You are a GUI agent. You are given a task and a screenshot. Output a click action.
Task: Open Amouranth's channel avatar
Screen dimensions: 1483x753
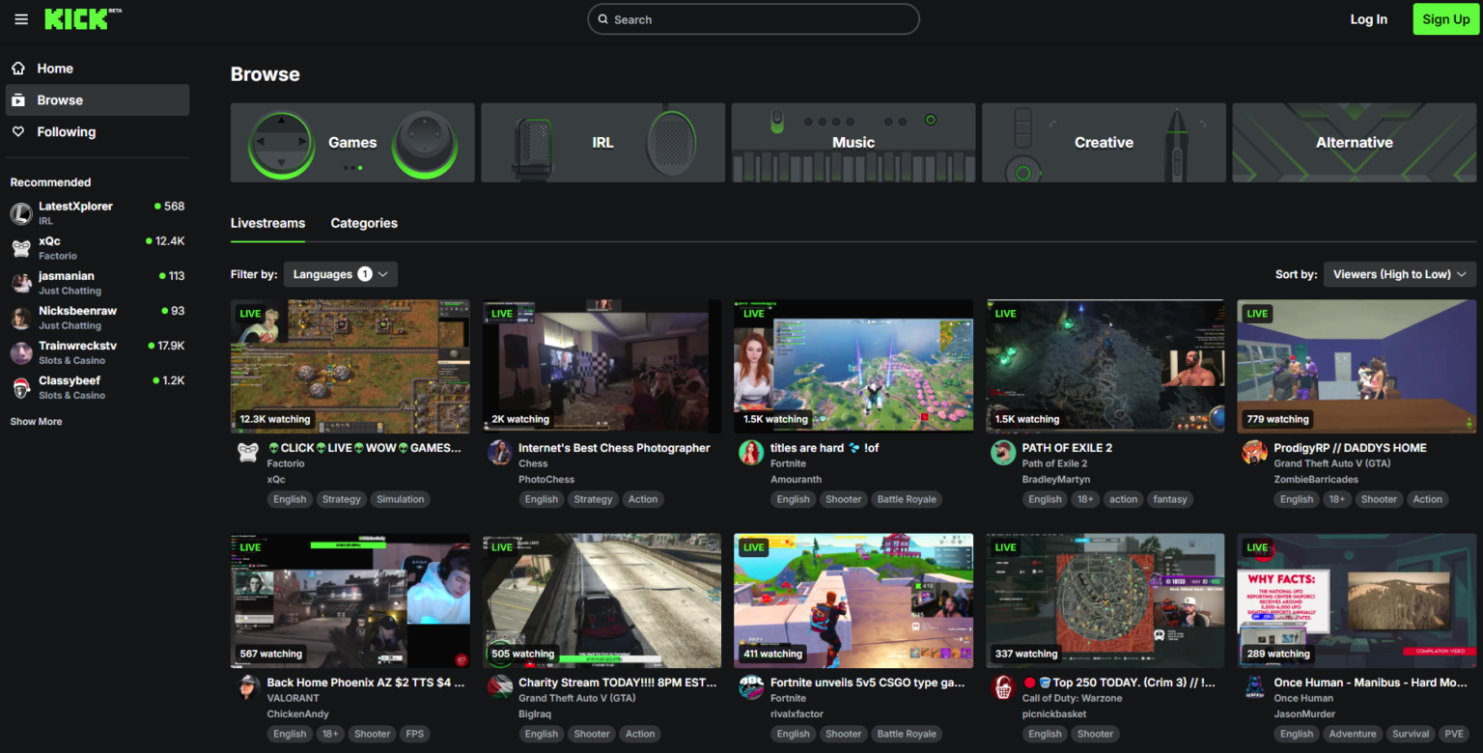tap(751, 453)
